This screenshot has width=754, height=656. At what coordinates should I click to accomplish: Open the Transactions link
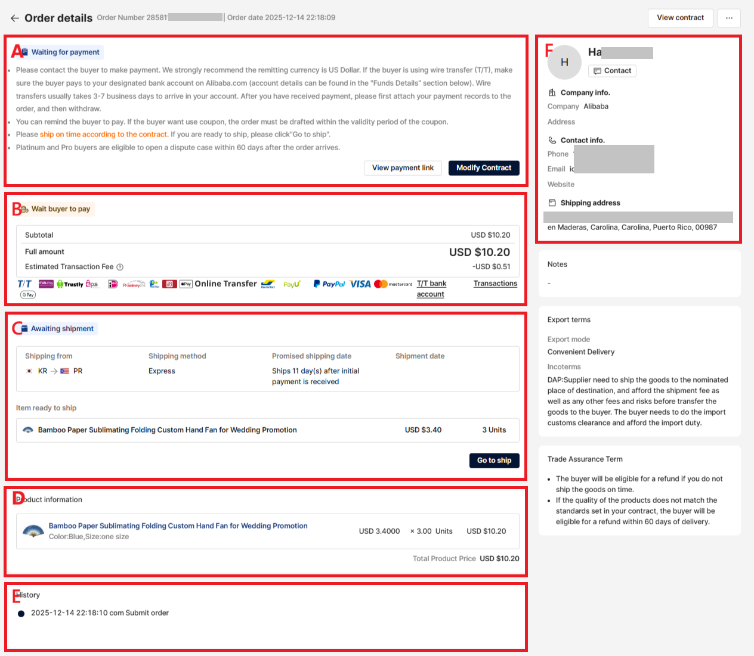tap(495, 284)
